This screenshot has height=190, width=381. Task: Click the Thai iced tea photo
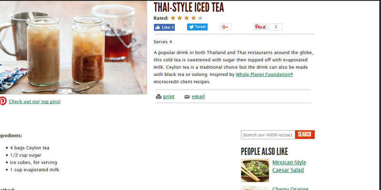pos(73,47)
